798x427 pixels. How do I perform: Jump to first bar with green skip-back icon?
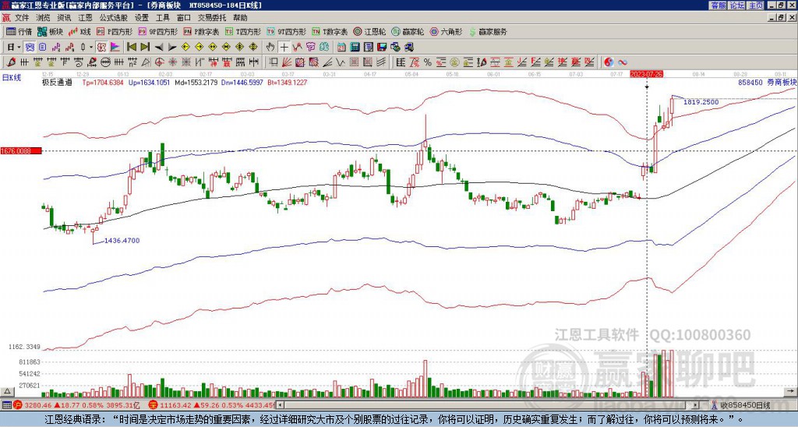click(131, 48)
